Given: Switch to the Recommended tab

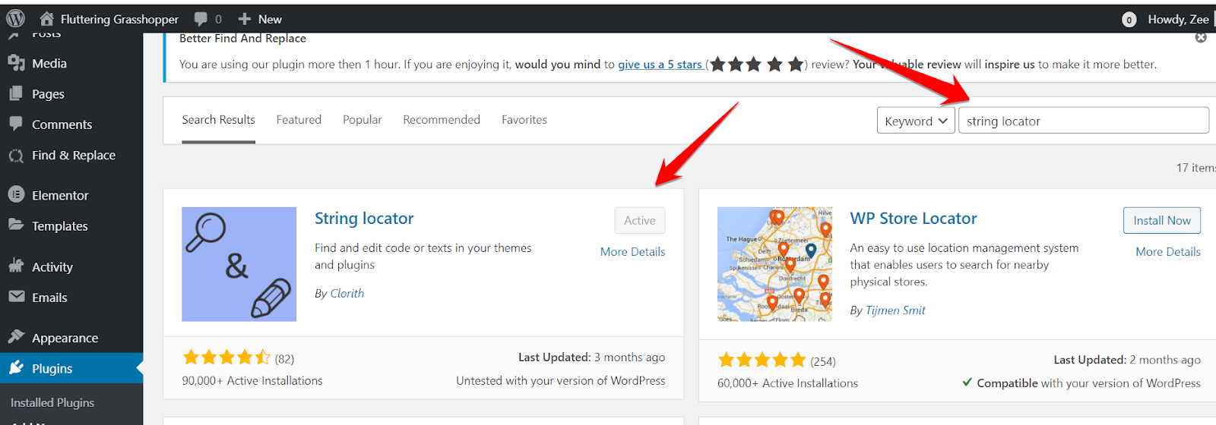Looking at the screenshot, I should 442,120.
